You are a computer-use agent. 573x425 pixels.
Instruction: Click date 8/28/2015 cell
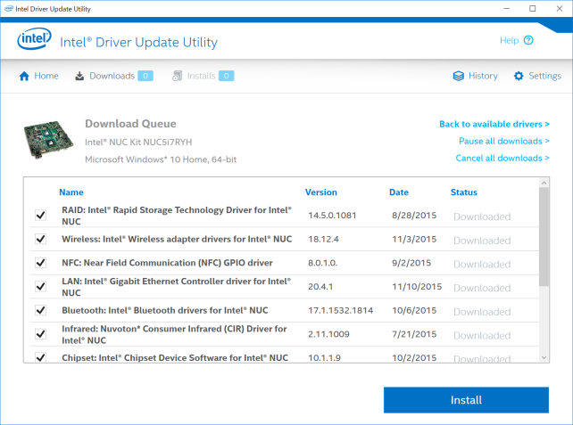[x=414, y=216]
